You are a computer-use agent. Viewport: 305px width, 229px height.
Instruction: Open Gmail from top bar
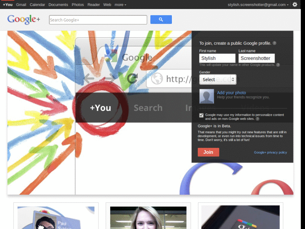click(21, 5)
